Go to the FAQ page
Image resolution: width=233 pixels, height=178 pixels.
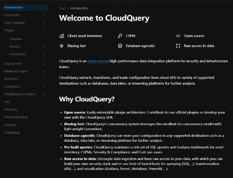[x=7, y=102]
